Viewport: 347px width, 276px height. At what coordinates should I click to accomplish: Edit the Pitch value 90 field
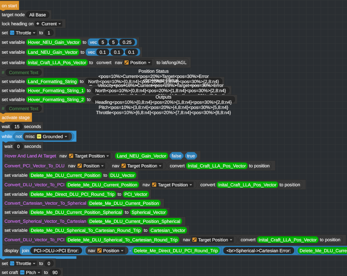click(55, 272)
